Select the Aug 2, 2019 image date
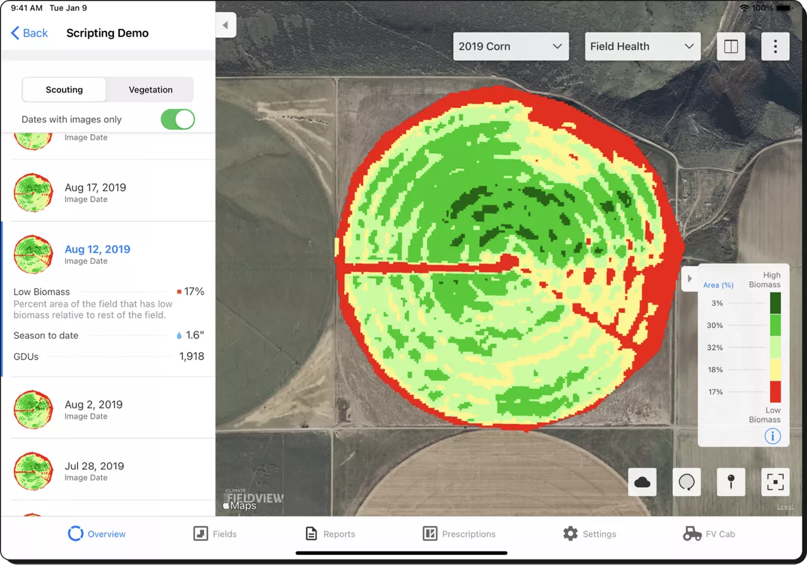Image resolution: width=807 pixels, height=565 pixels. pyautogui.click(x=93, y=405)
